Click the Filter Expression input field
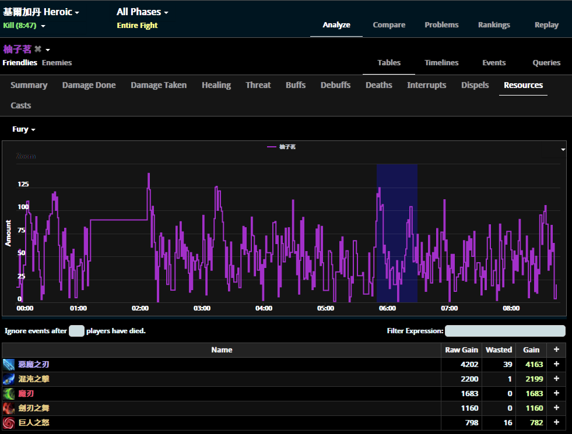 click(x=506, y=331)
